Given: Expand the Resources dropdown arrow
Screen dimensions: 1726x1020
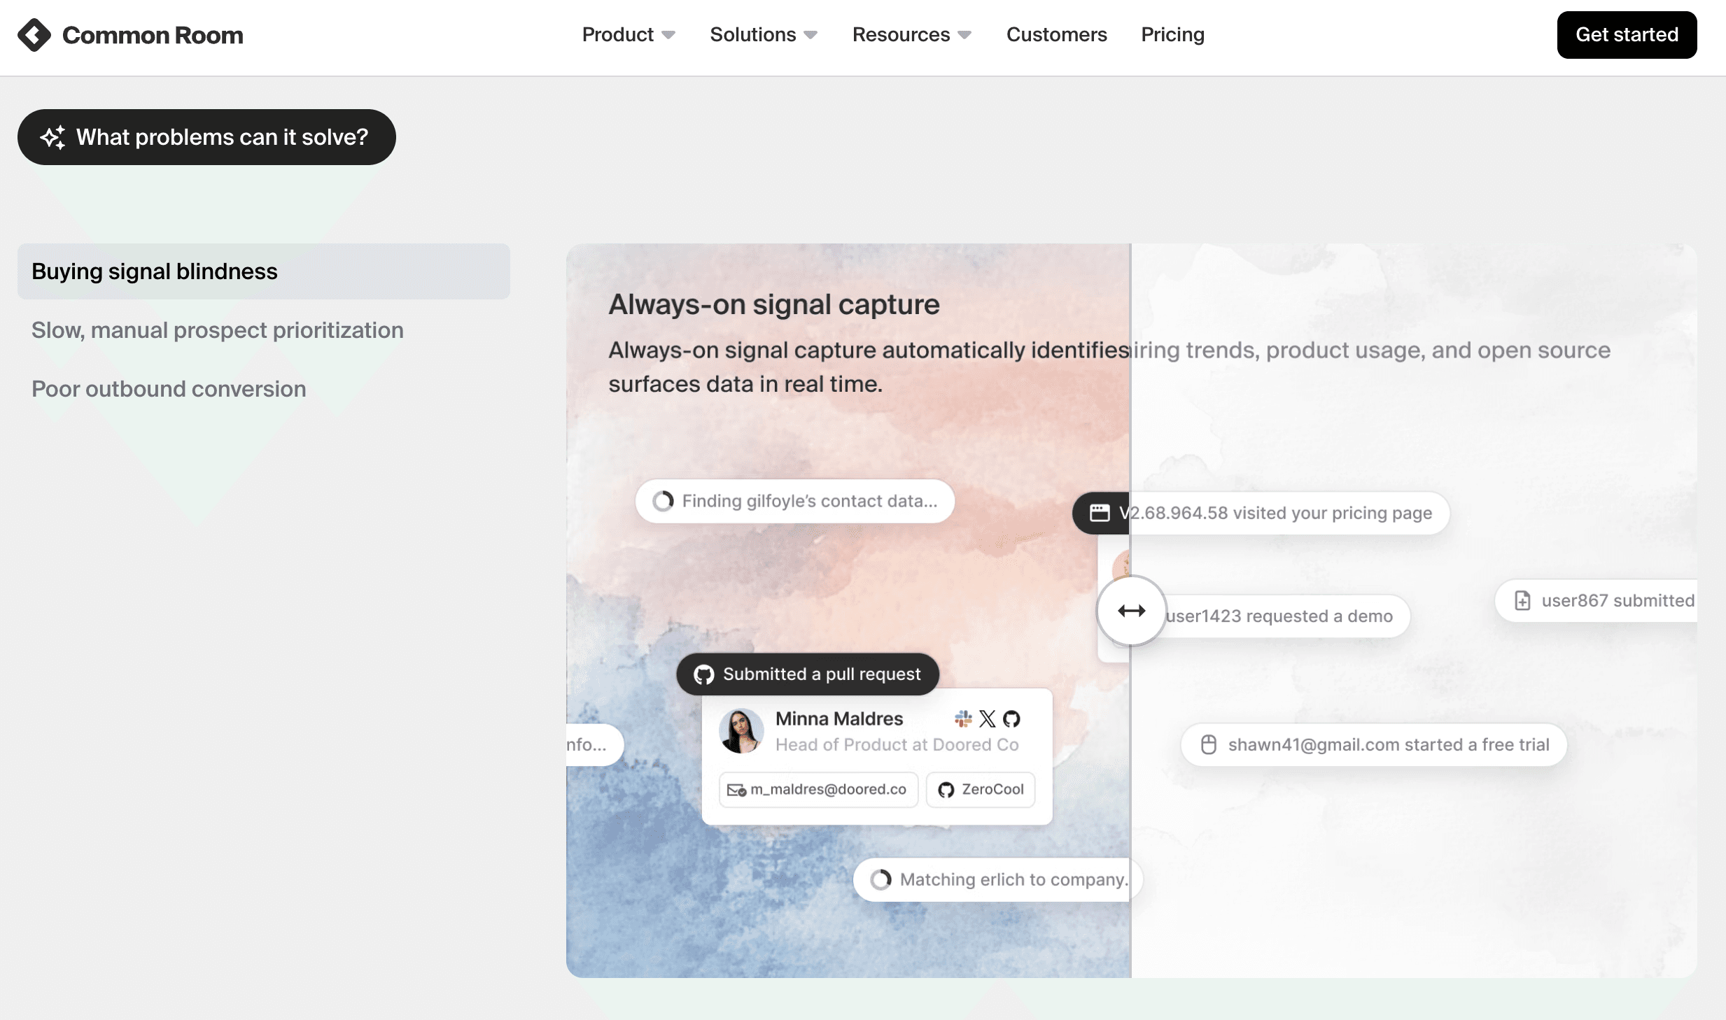Looking at the screenshot, I should 964,35.
